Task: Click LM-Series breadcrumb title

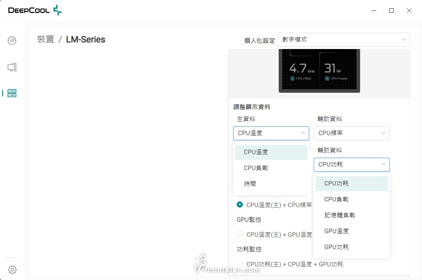Action: tap(85, 39)
